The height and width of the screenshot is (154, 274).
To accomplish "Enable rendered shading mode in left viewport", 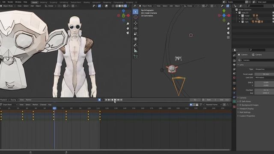I will tap(125, 6).
